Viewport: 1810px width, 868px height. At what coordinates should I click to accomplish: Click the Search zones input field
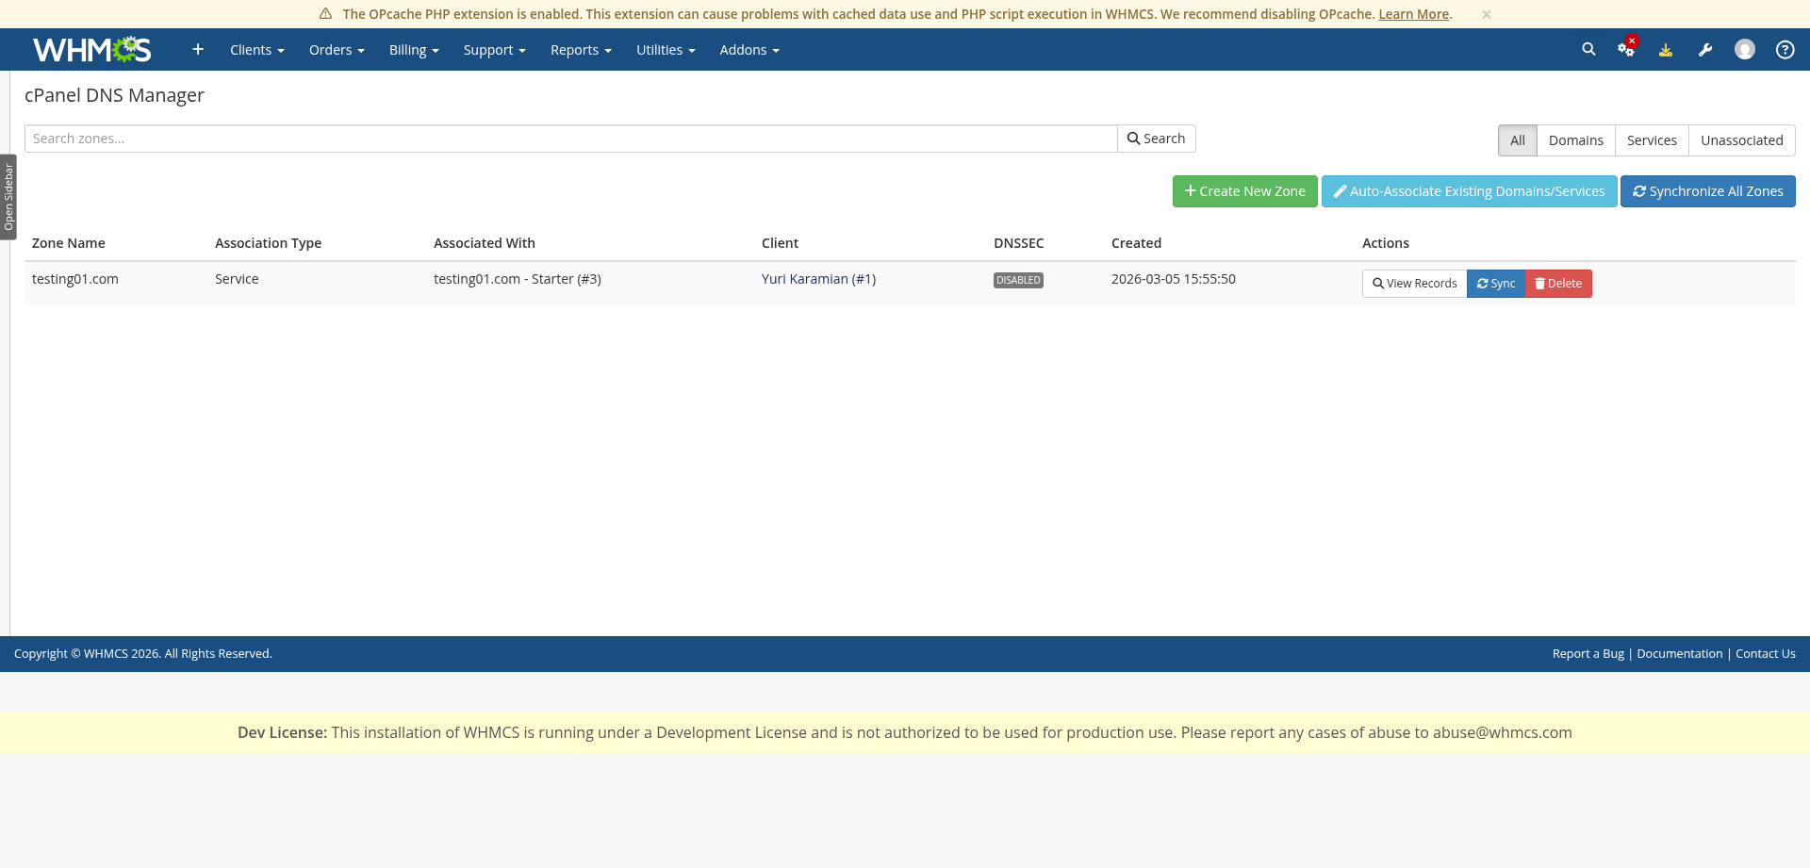point(570,139)
